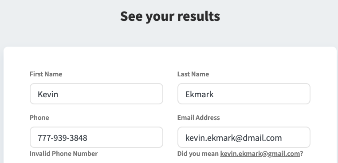Click the "Last Name" field label
338x163 pixels.
pyautogui.click(x=193, y=74)
